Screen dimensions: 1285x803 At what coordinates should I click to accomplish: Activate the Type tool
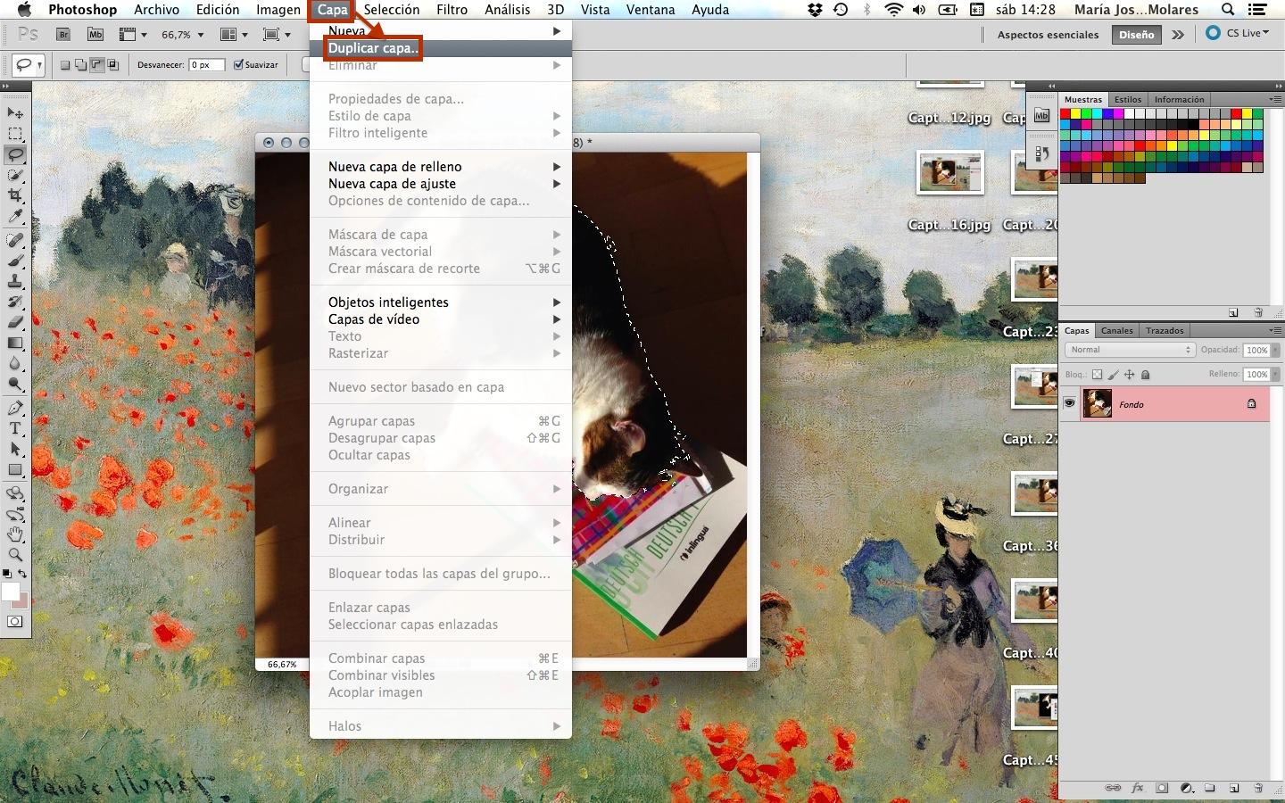(x=15, y=429)
